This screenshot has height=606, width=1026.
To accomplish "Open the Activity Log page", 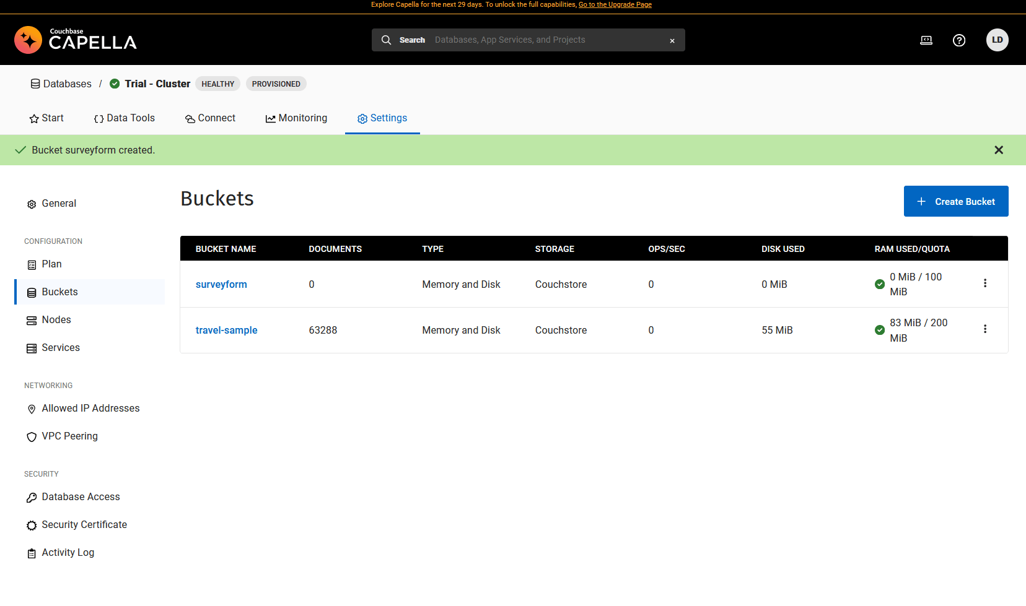I will click(x=68, y=553).
